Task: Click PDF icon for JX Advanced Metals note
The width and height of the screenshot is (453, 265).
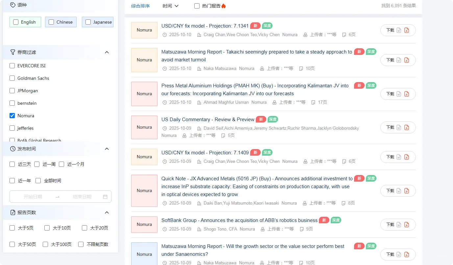Action: (407, 191)
